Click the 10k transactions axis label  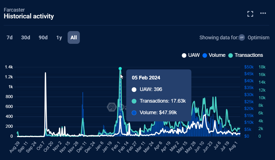tap(262, 98)
